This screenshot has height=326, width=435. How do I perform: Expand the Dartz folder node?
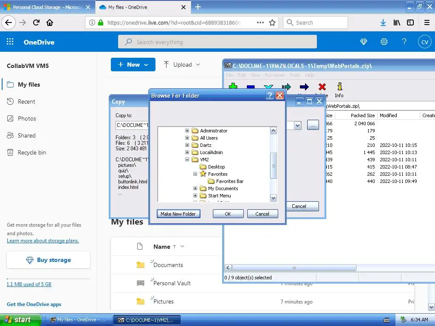tap(187, 145)
